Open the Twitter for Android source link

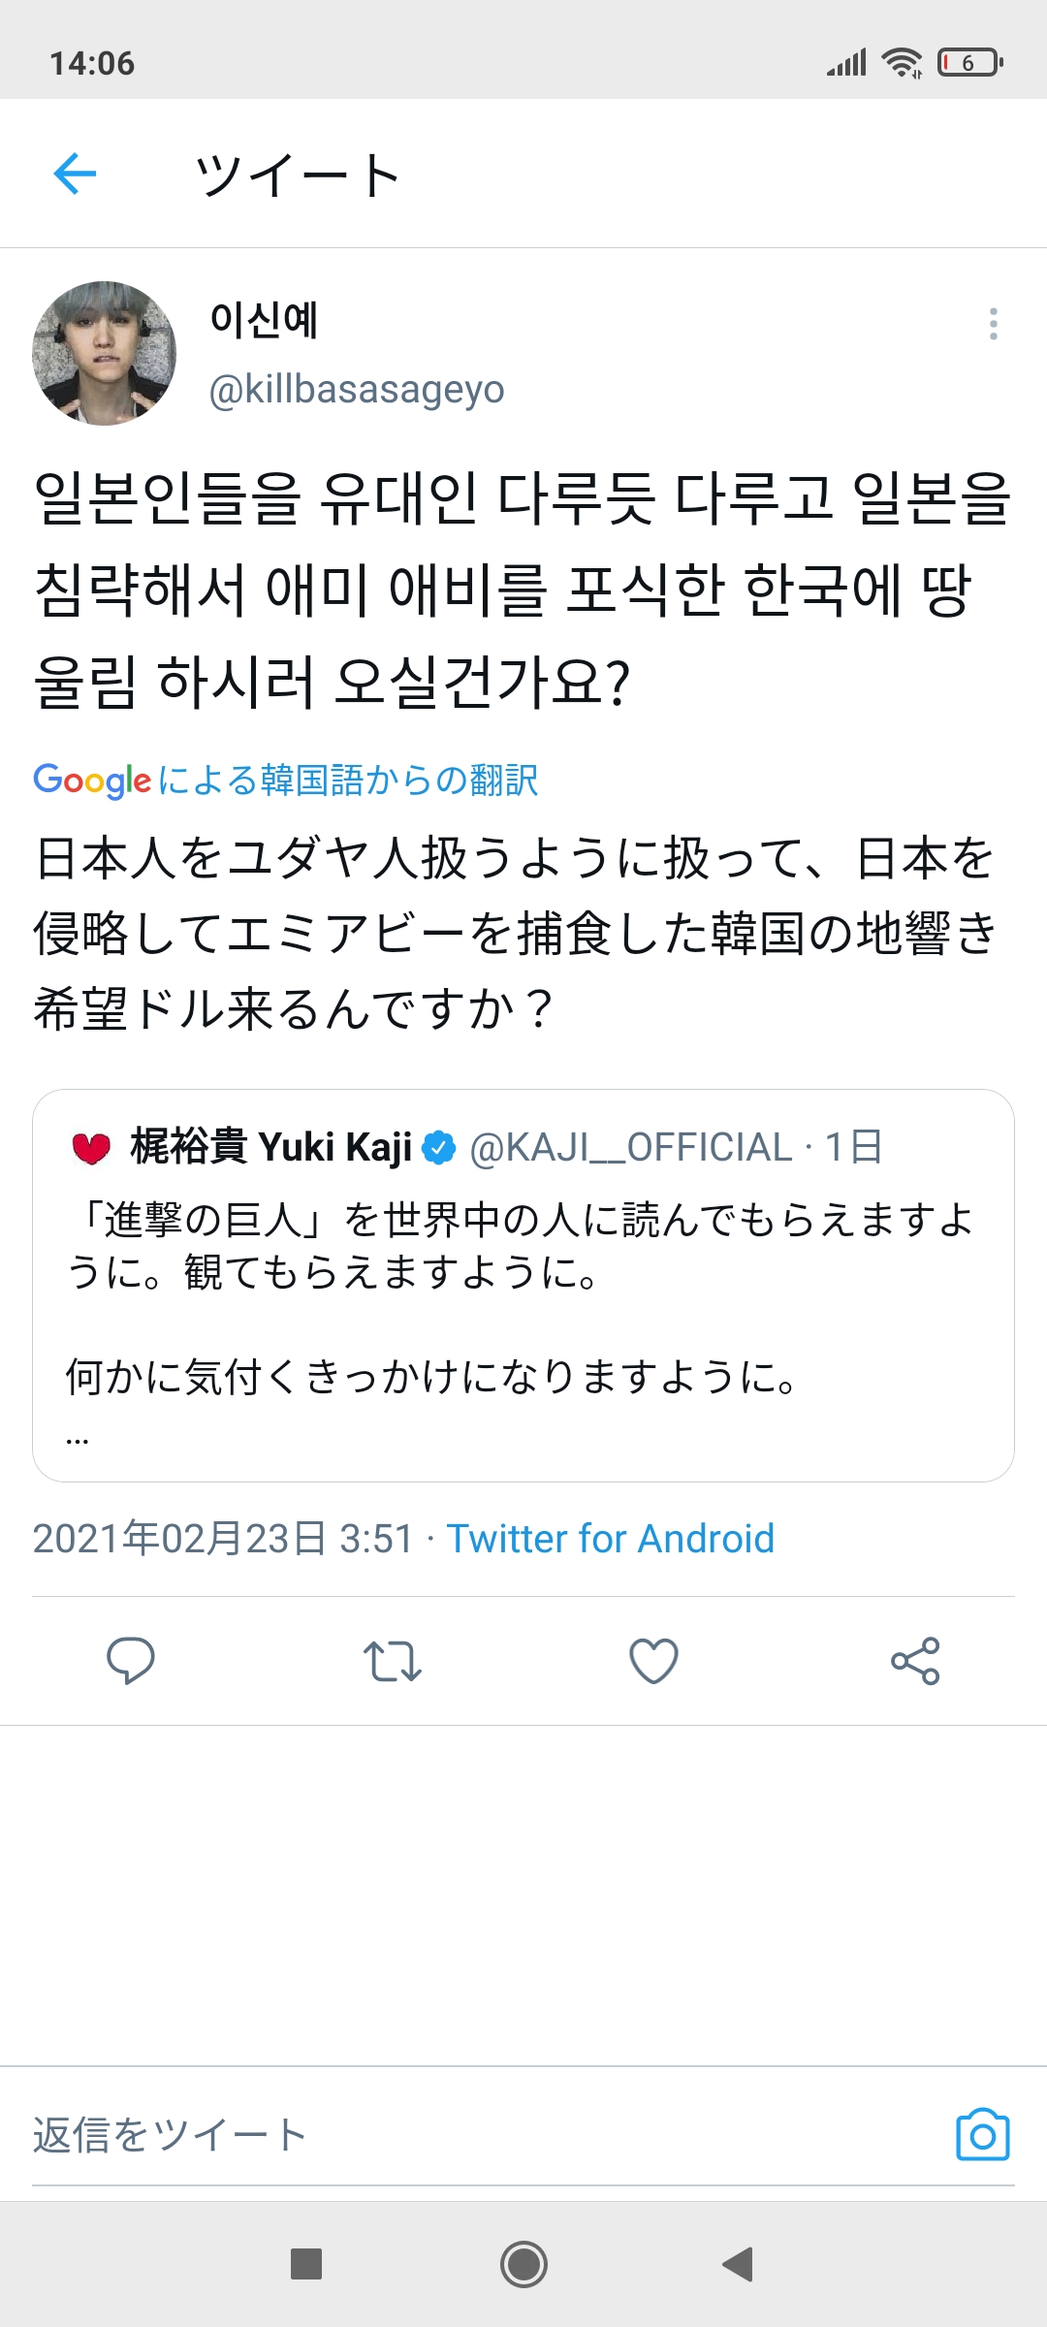coord(610,1539)
